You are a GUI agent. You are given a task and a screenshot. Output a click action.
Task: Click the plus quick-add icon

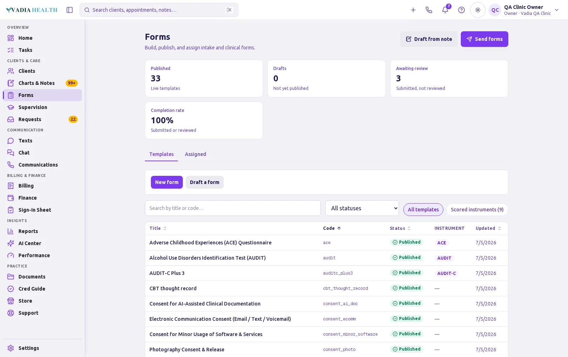tap(413, 10)
